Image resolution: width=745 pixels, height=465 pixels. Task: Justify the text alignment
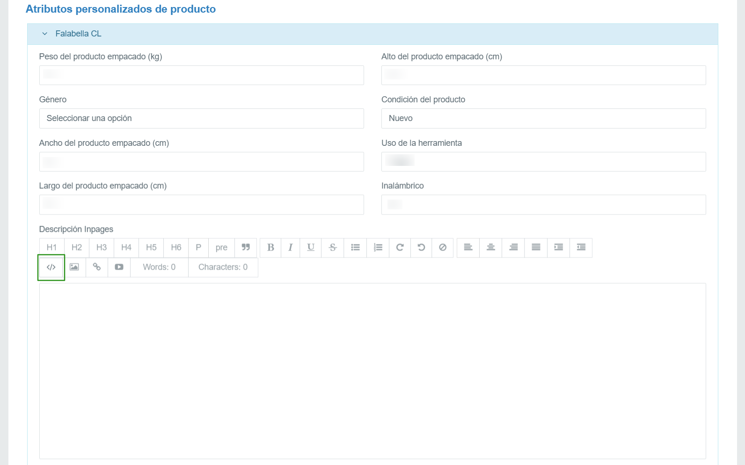[536, 248]
